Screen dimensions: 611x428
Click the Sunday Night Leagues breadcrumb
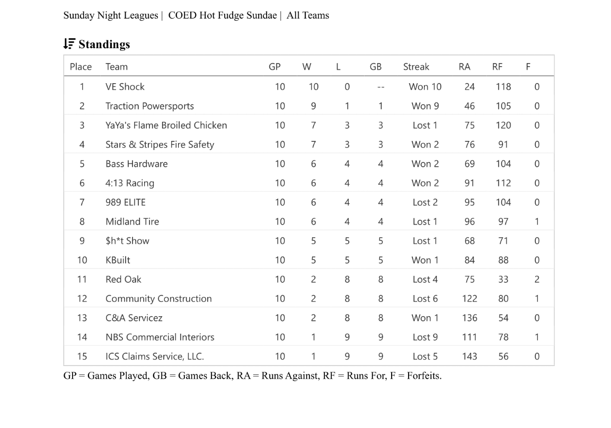pos(110,15)
